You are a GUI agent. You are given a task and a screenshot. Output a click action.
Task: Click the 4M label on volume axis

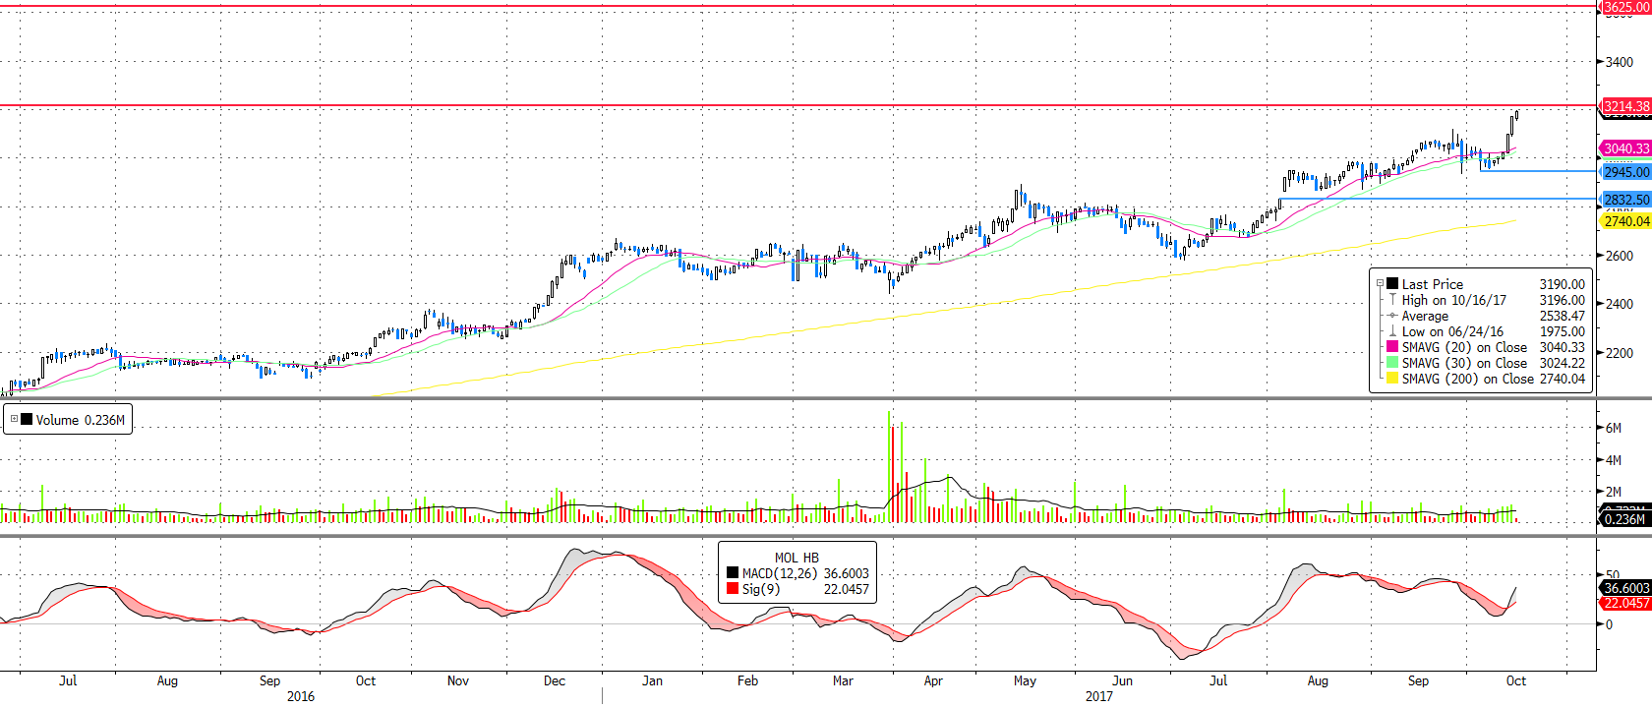1614,459
